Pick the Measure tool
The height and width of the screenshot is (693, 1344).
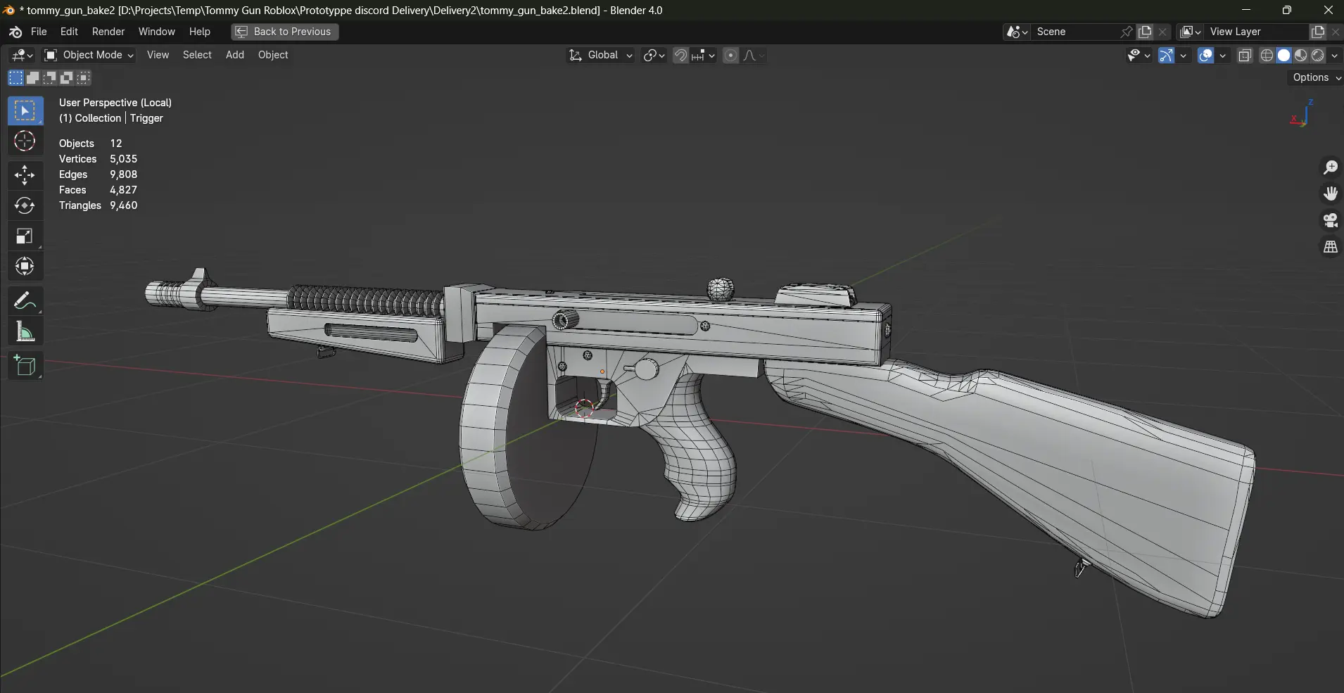point(25,332)
